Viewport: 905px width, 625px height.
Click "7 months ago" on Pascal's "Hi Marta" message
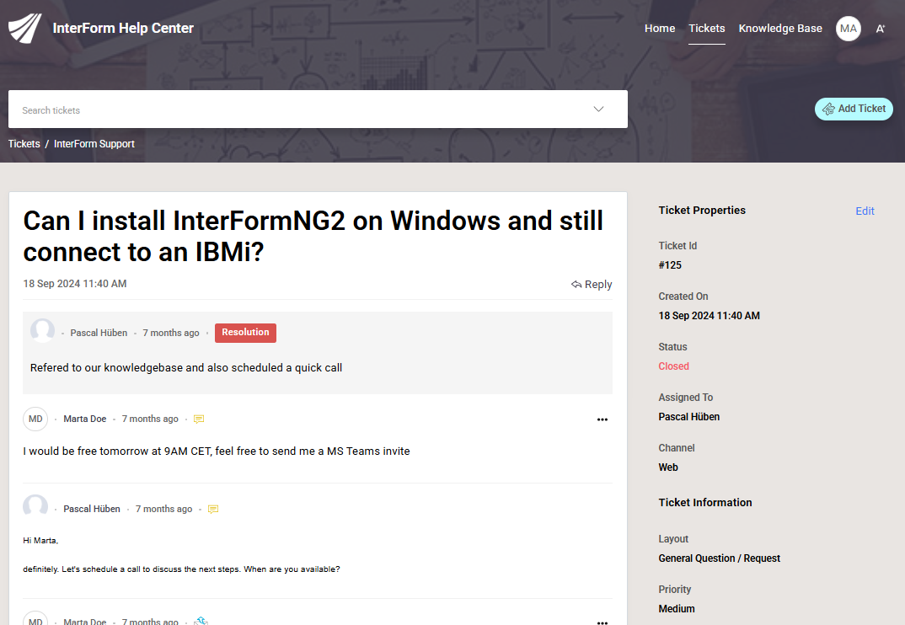pyautogui.click(x=164, y=509)
